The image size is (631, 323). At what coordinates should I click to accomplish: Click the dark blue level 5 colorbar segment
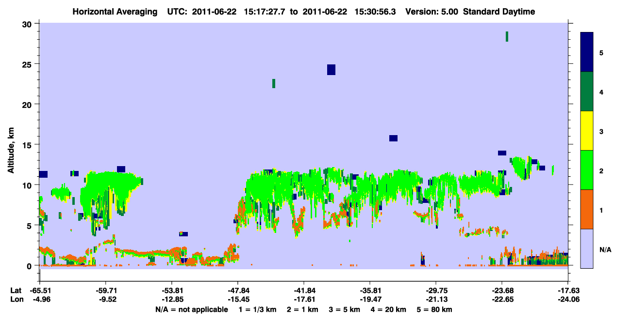click(587, 52)
